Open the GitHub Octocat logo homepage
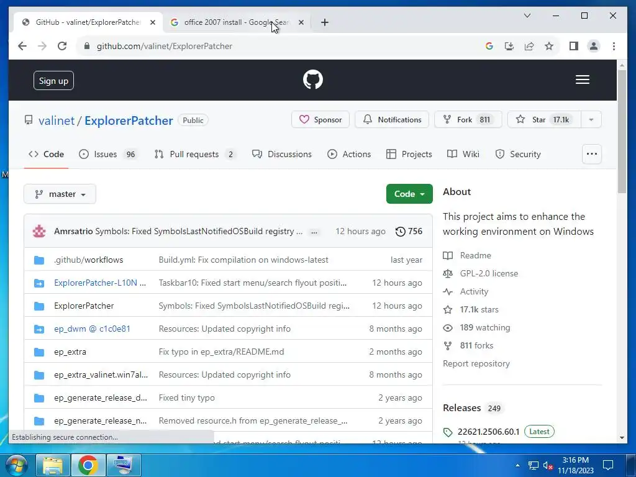 coord(313,79)
